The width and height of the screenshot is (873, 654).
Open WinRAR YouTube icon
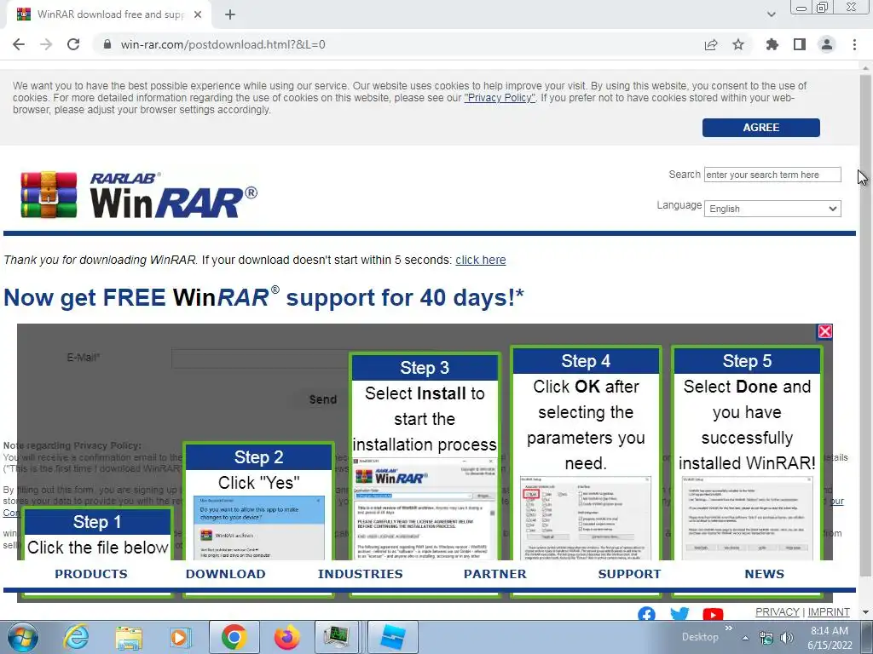(713, 614)
